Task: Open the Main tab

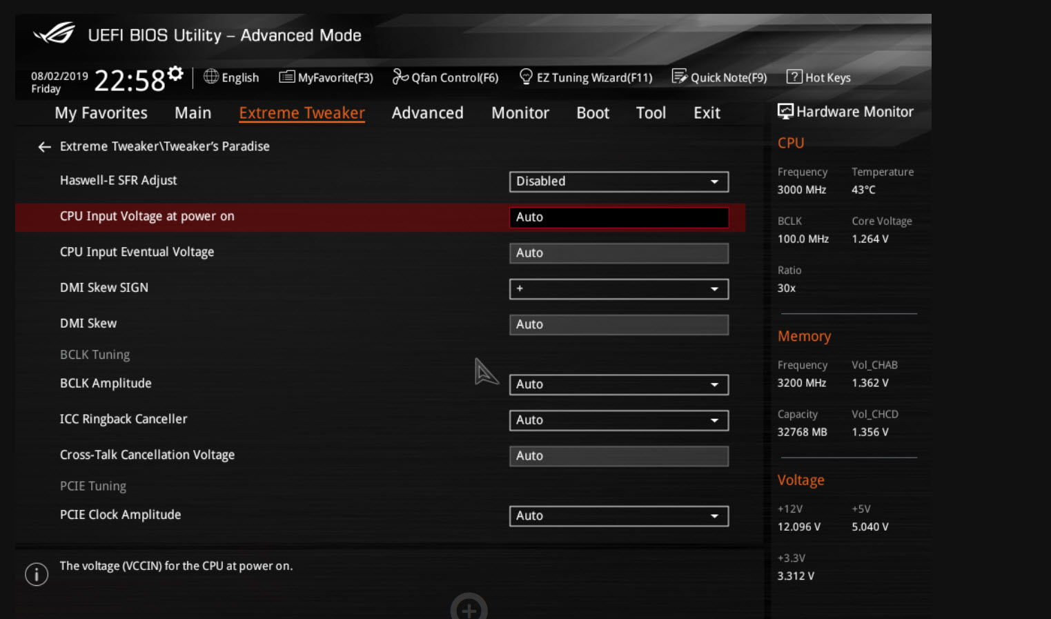Action: (193, 112)
